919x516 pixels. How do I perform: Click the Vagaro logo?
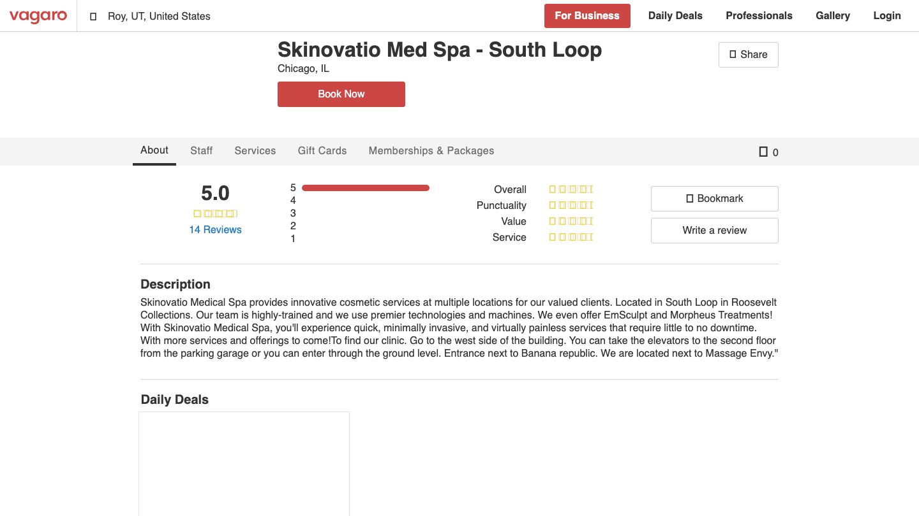(38, 16)
